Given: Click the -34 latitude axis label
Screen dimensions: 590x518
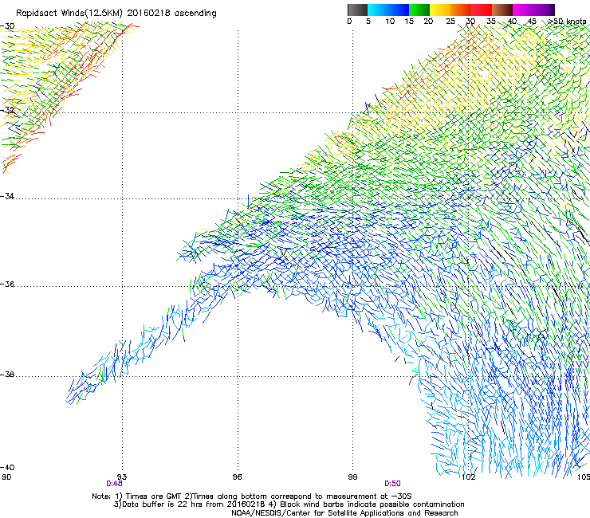Looking at the screenshot, I should pos(7,196).
